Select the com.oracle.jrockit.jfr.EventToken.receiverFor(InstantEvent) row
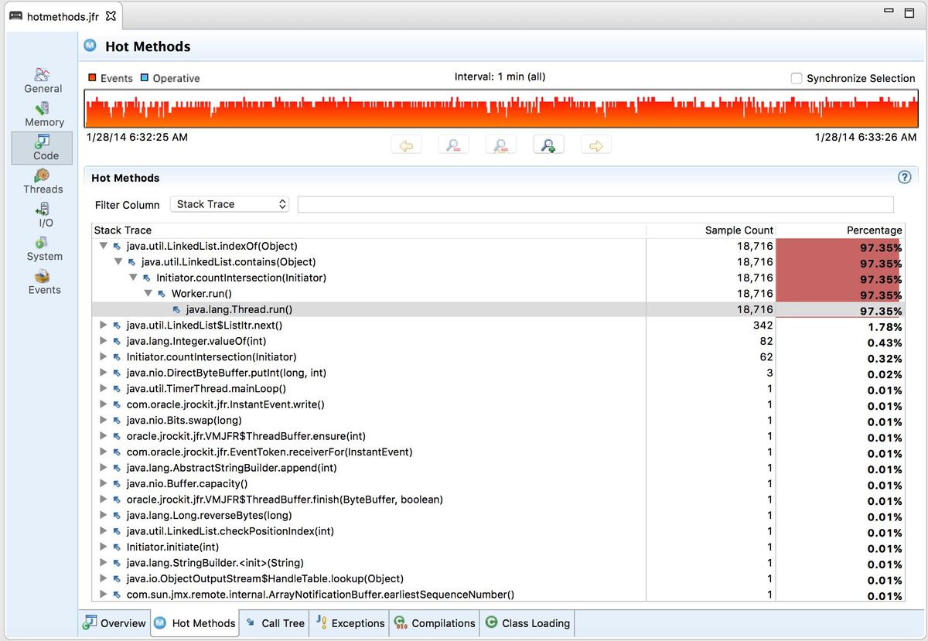 (x=499, y=452)
